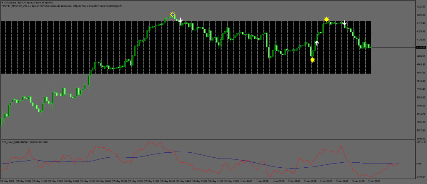Click the 27 May 21:00 time label
The image size is (427, 184).
151,181
